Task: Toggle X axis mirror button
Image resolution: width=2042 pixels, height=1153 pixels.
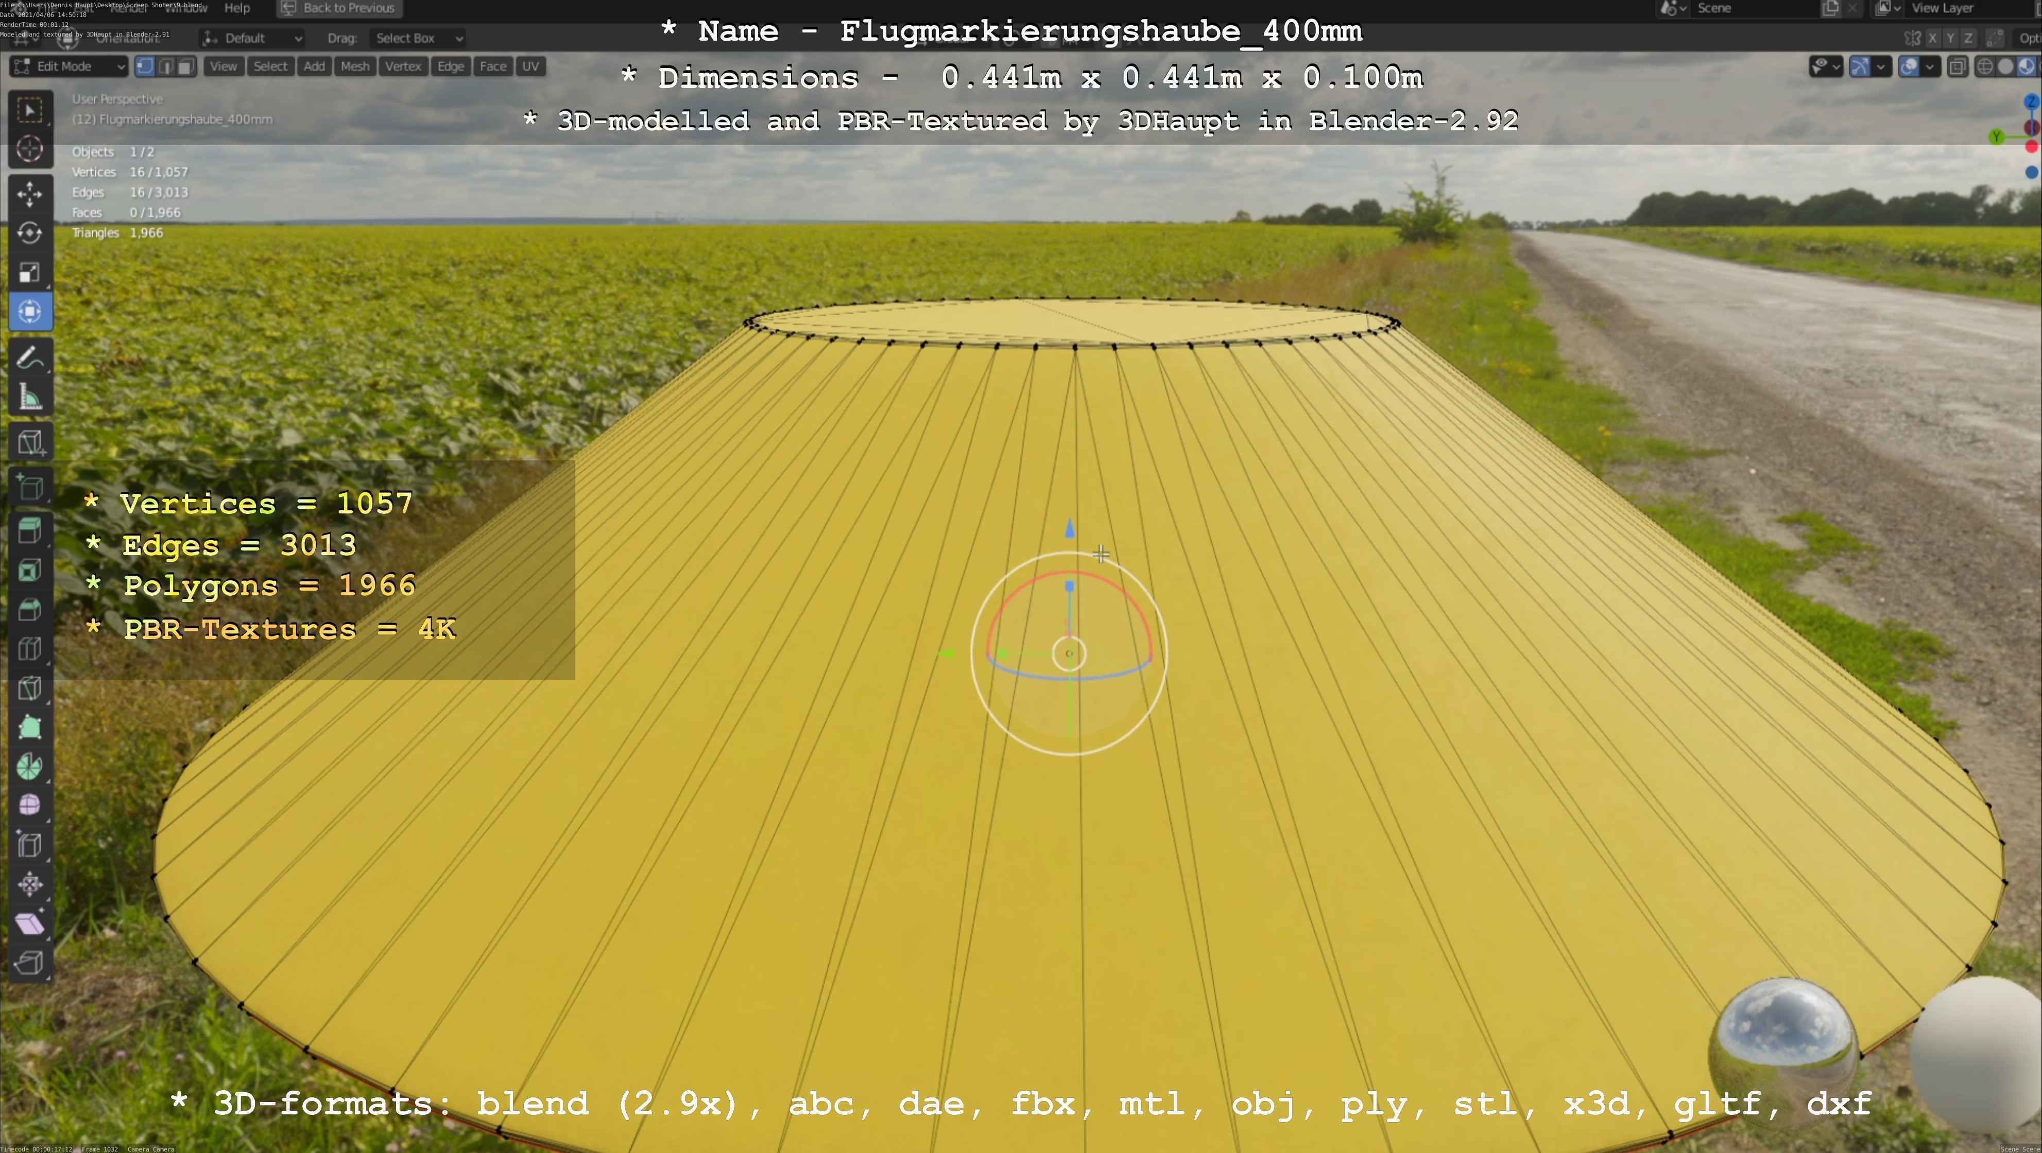Action: pos(1933,38)
